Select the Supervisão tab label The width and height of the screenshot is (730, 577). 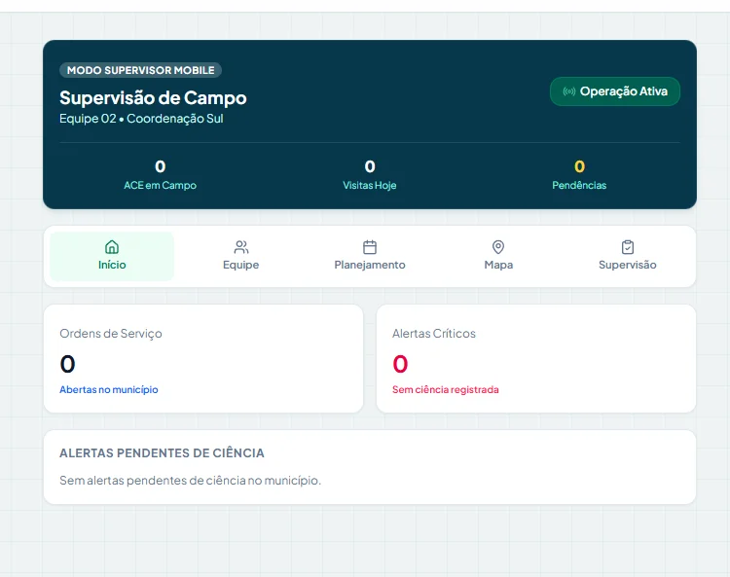tap(628, 265)
